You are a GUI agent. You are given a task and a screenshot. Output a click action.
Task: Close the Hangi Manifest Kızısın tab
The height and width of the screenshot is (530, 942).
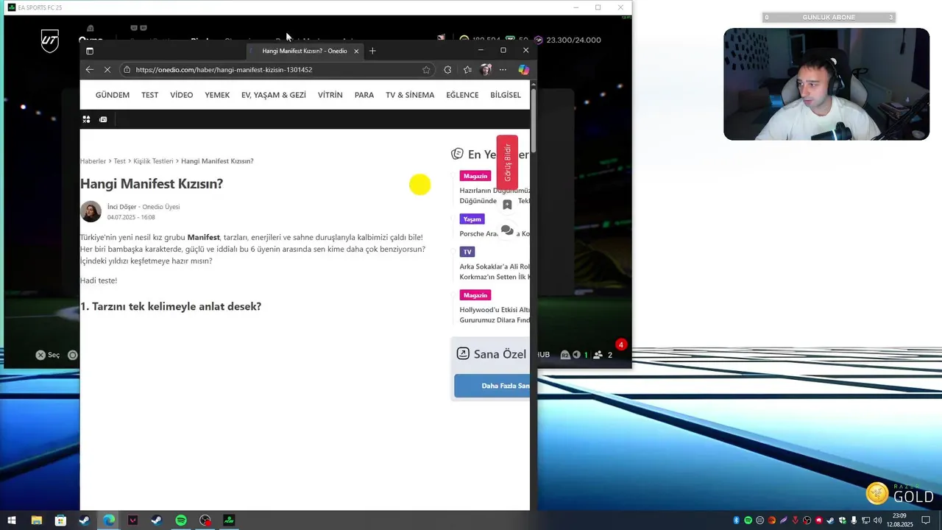pyautogui.click(x=356, y=51)
